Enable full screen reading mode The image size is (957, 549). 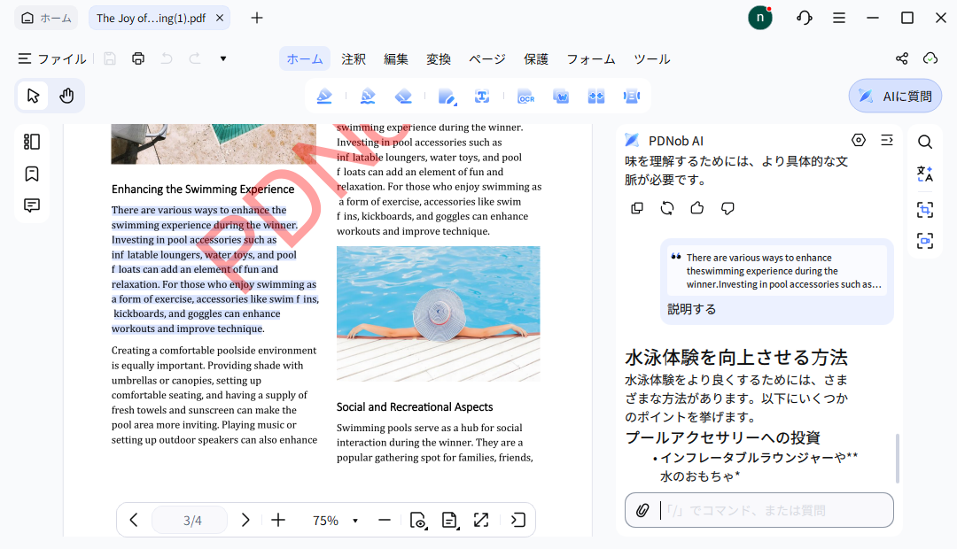click(481, 521)
